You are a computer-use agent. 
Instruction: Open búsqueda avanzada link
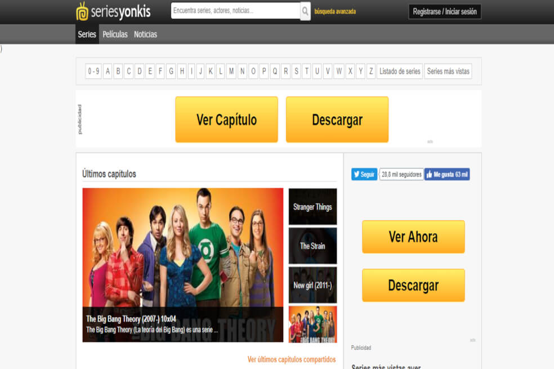coord(335,11)
